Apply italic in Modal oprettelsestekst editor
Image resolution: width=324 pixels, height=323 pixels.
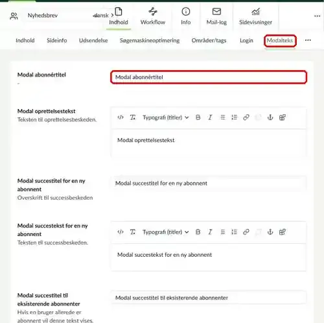point(210,117)
